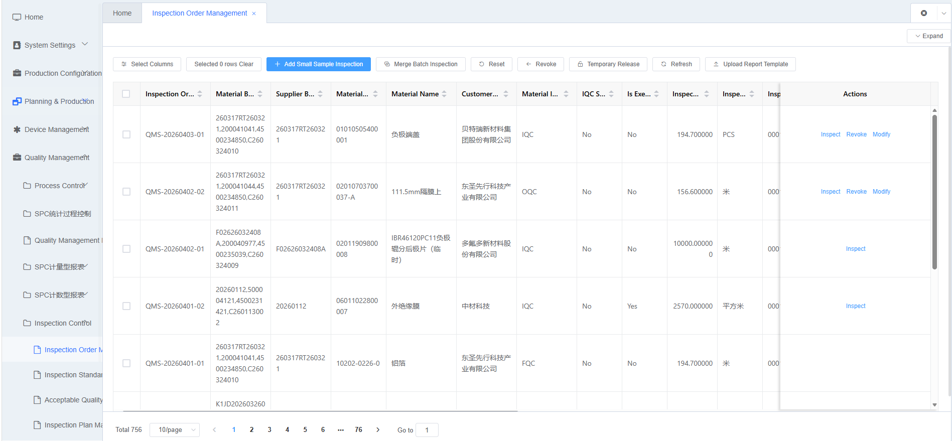Go to previous page arrow

point(214,430)
